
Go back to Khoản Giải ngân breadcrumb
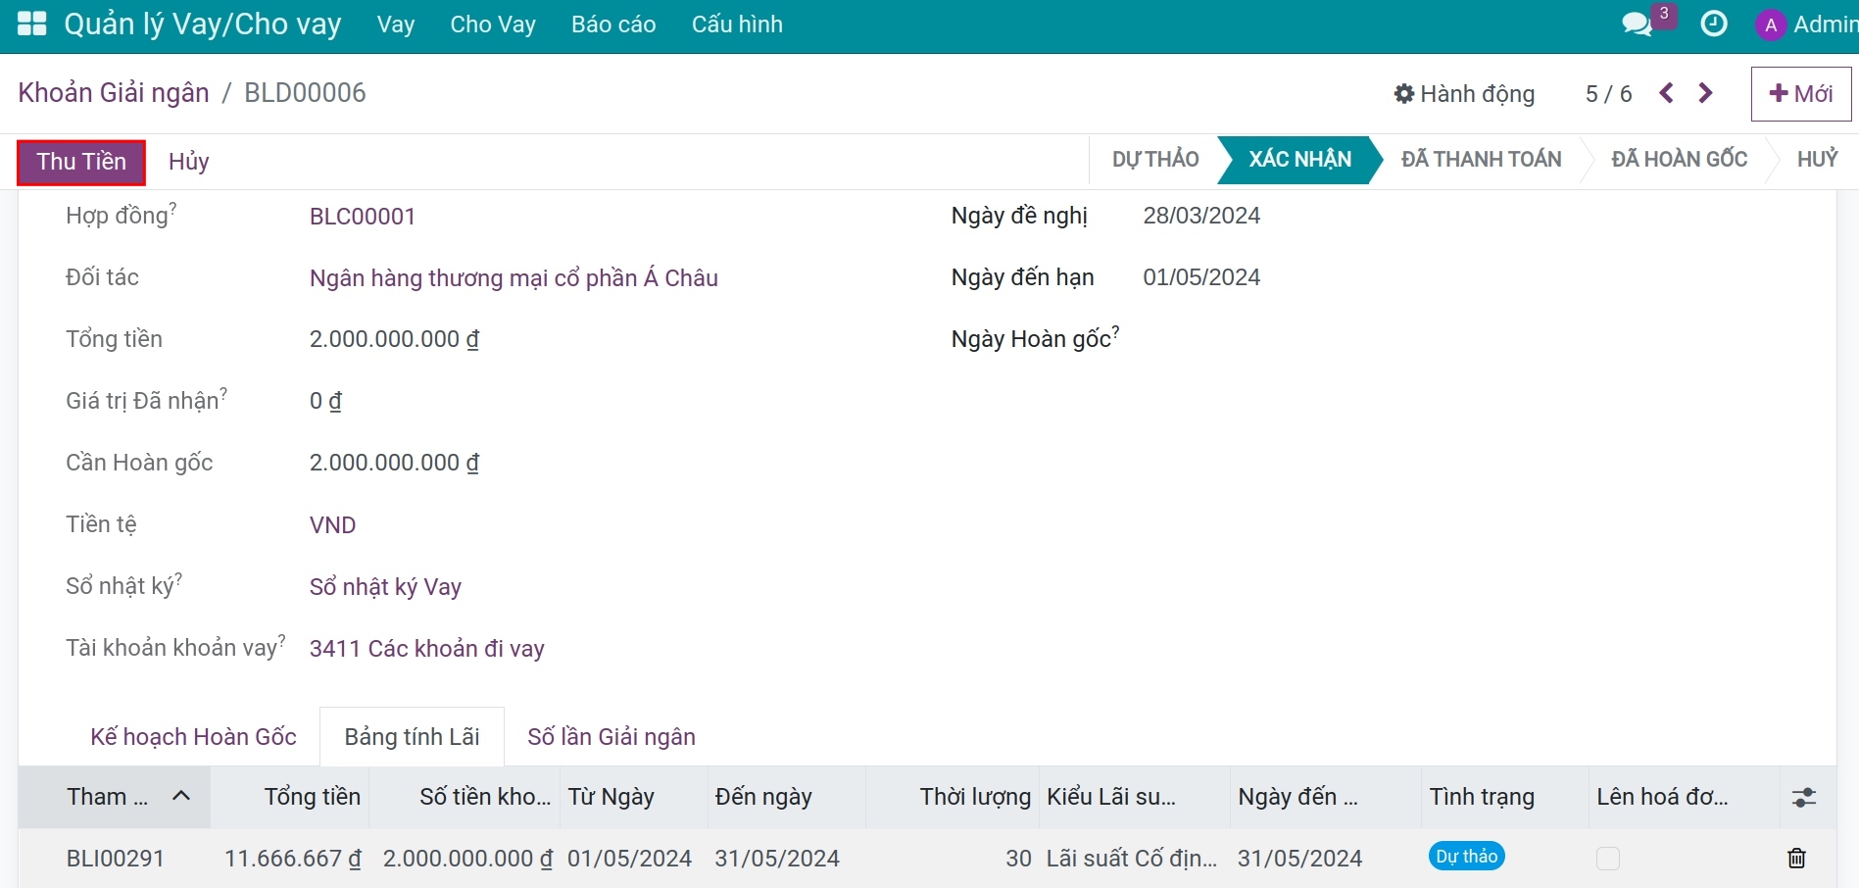click(114, 93)
